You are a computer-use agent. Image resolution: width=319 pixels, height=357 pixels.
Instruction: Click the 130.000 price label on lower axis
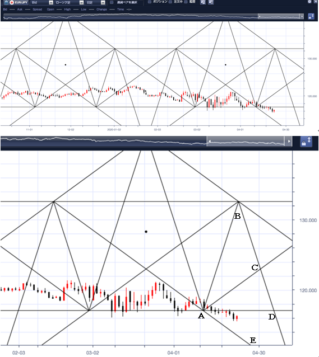tap(308, 220)
